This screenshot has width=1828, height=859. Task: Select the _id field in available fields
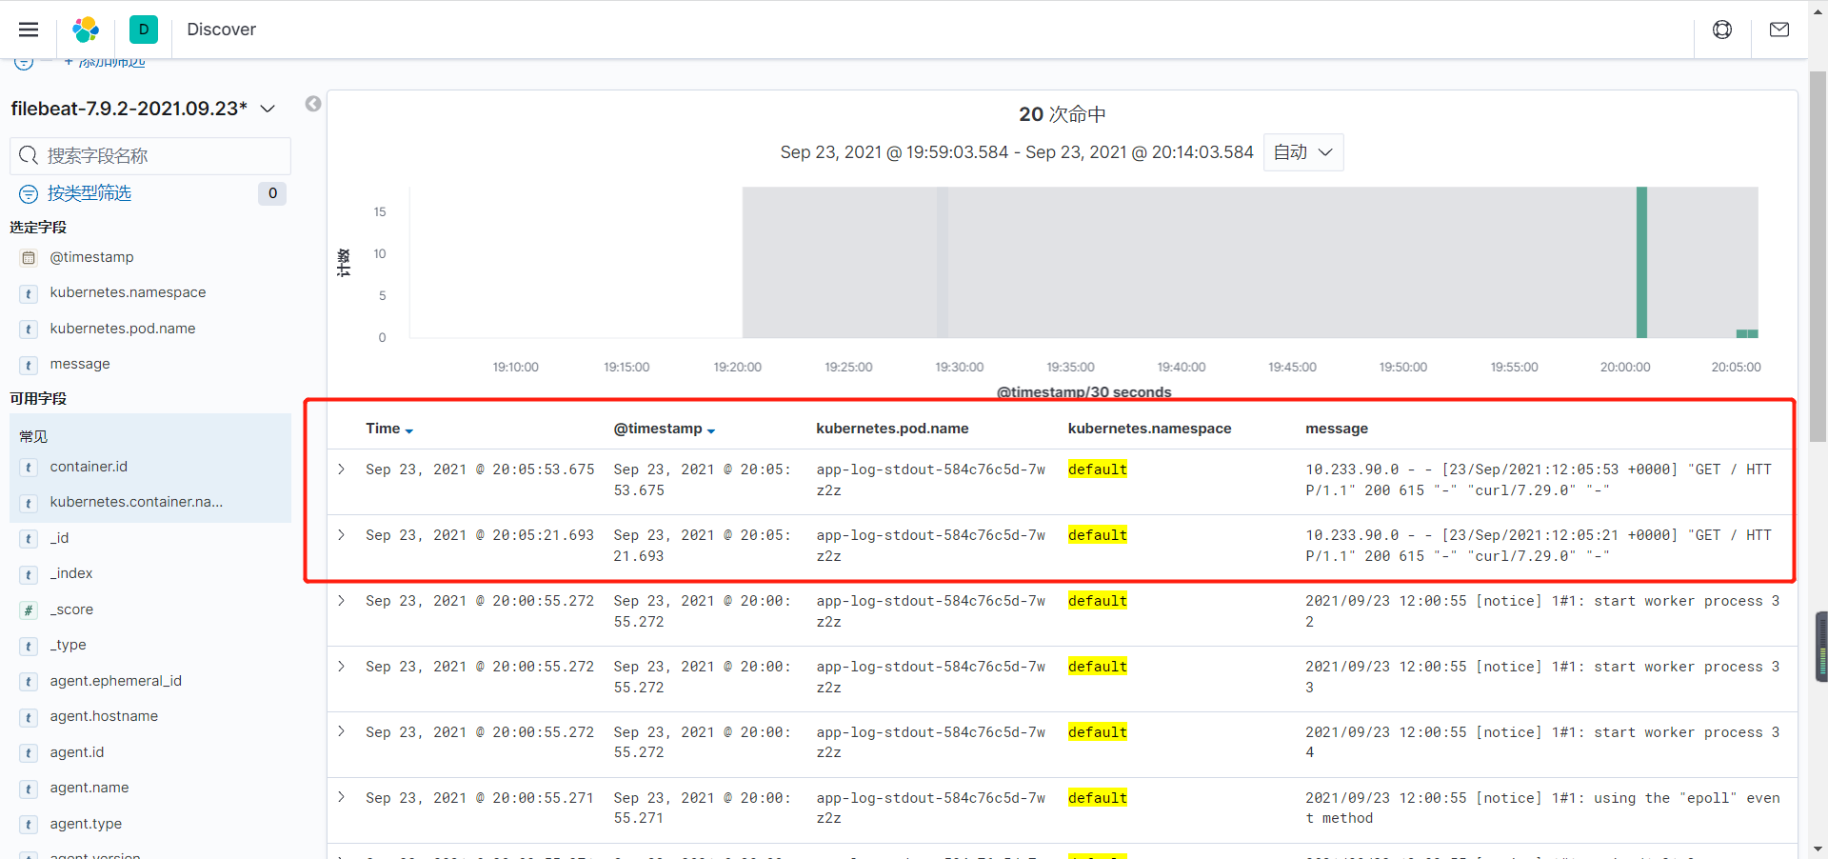pos(59,538)
